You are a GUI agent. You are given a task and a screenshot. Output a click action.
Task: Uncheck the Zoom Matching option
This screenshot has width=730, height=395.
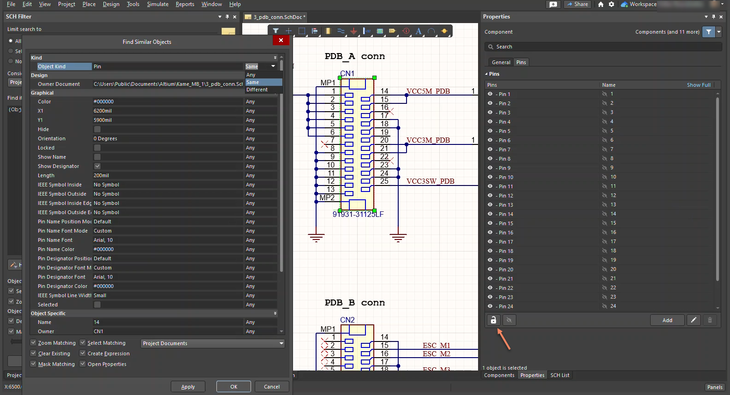pyautogui.click(x=33, y=343)
